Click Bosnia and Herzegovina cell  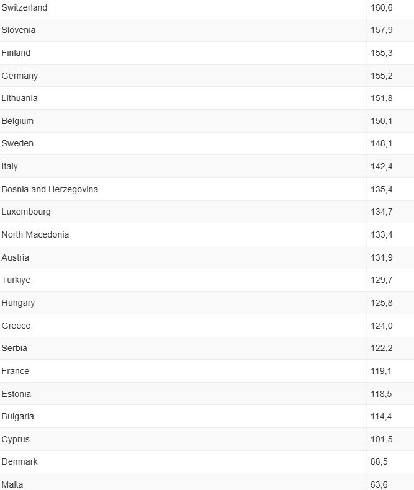(x=50, y=189)
